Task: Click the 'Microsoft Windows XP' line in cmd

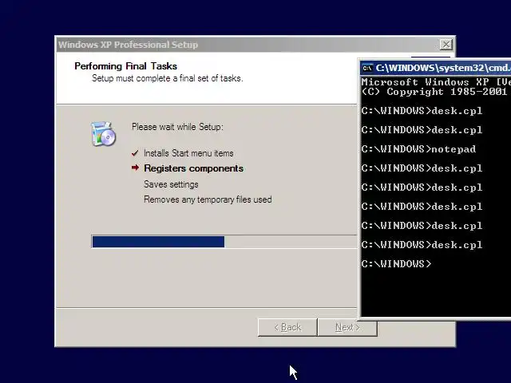Action: click(x=436, y=81)
